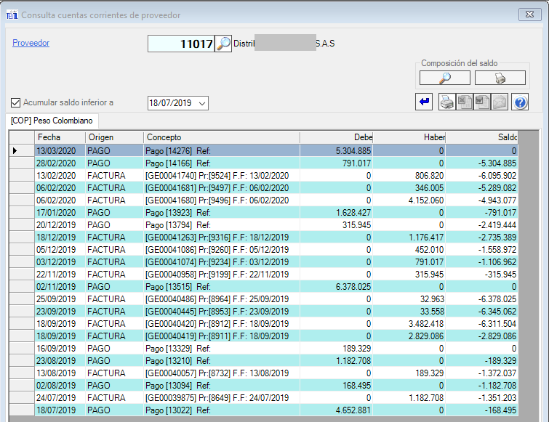Screen dimensions: 549x422
Task: Click the magnifier lookup icon beside provider code
Action: 223,44
